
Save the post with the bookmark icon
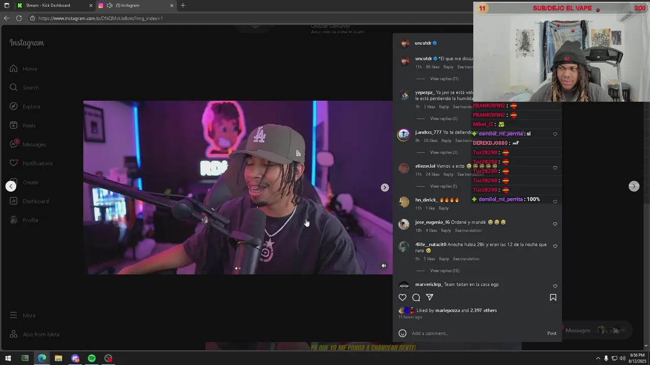coord(553,298)
